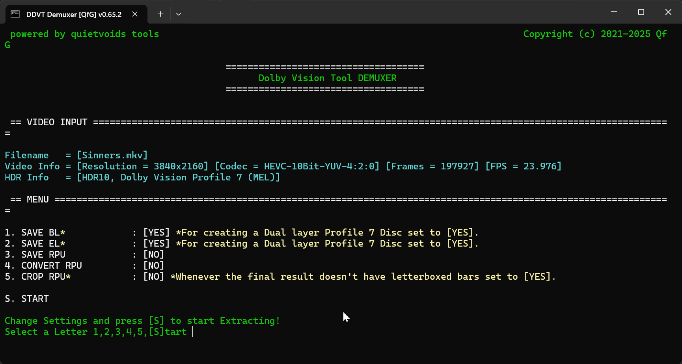Minimize the terminal window
The width and height of the screenshot is (682, 364).
pyautogui.click(x=614, y=12)
